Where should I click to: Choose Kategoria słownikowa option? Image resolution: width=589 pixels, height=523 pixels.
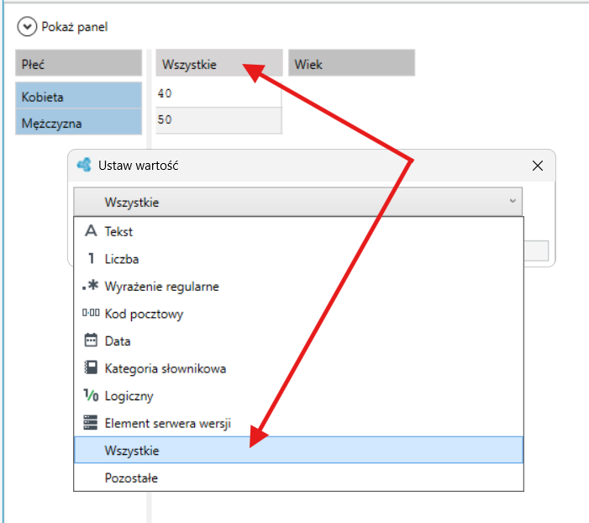[298, 368]
